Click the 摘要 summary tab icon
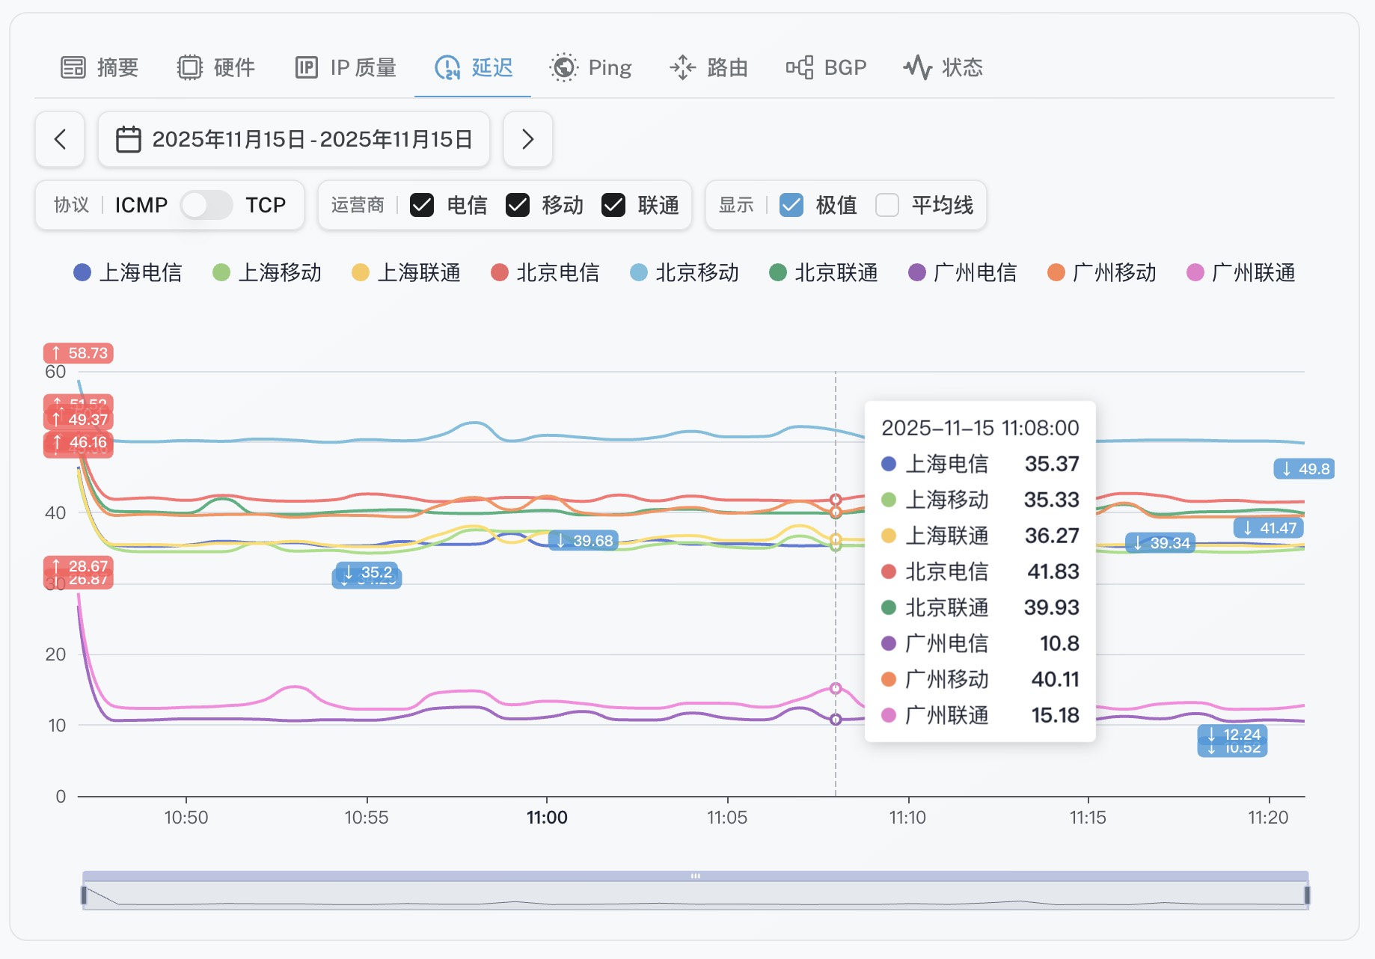 click(73, 67)
